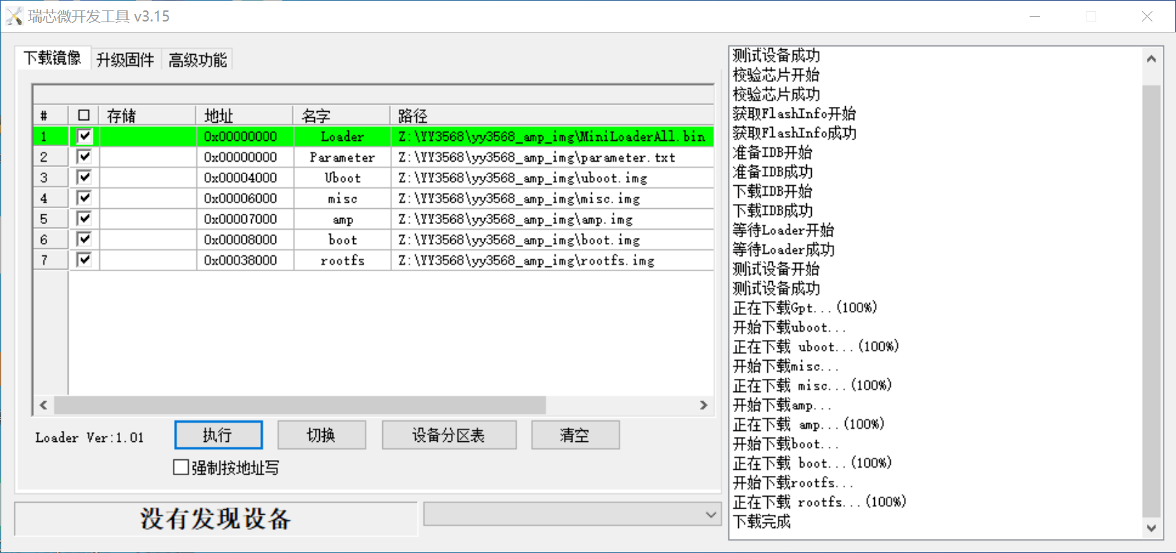
Task: Enable the 强制按地址写 checkbox
Action: 180,468
